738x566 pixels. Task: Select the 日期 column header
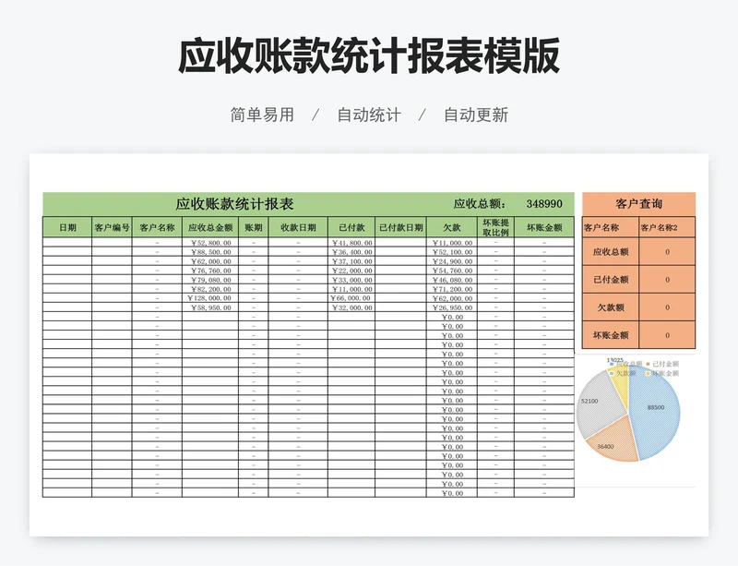pos(67,227)
